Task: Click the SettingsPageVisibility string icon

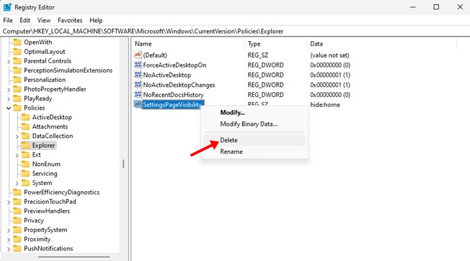Action: 138,104
